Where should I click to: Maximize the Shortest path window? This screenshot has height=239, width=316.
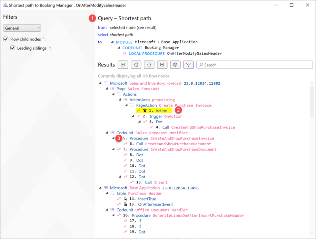click(292, 5)
